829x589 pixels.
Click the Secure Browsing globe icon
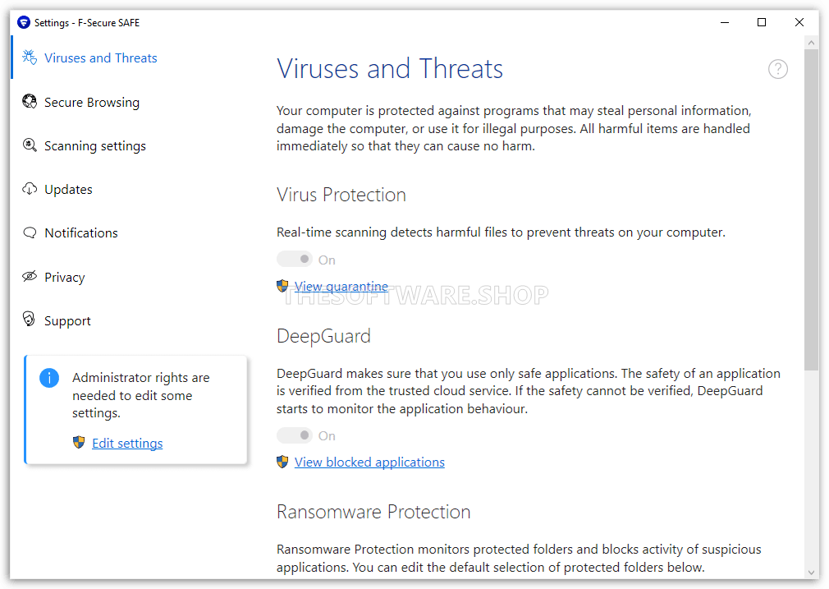[30, 101]
